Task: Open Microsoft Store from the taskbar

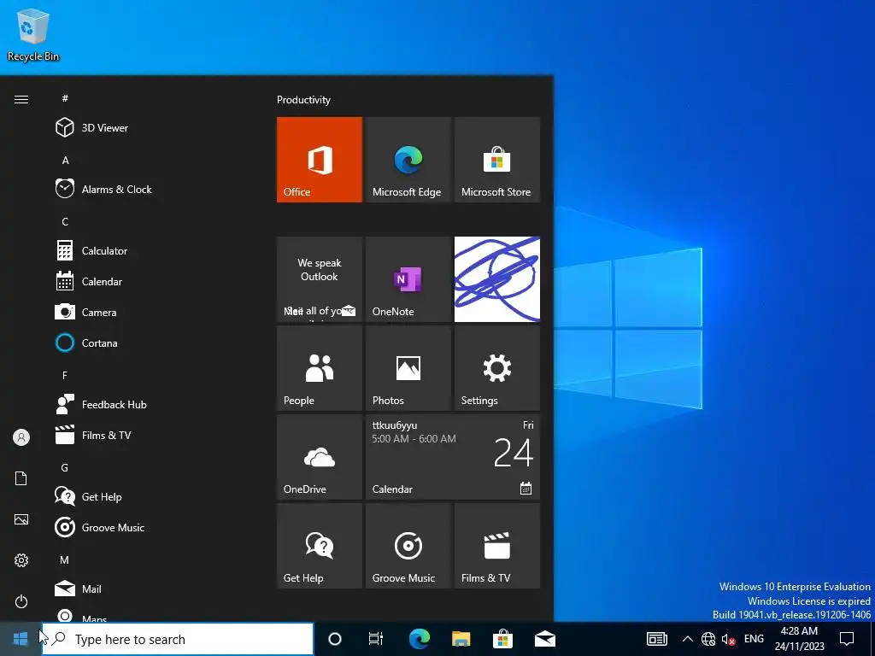Action: (502, 639)
